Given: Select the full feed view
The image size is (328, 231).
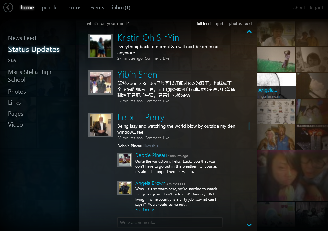Looking at the screenshot, I should click(203, 24).
